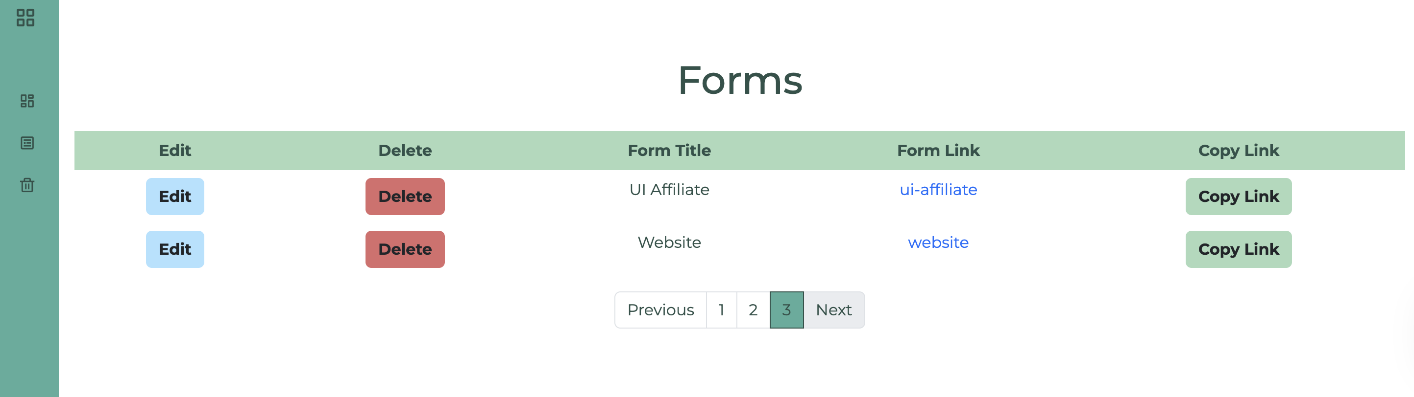Image resolution: width=1414 pixels, height=397 pixels.
Task: Select current page 3 in pagination
Action: coord(786,310)
